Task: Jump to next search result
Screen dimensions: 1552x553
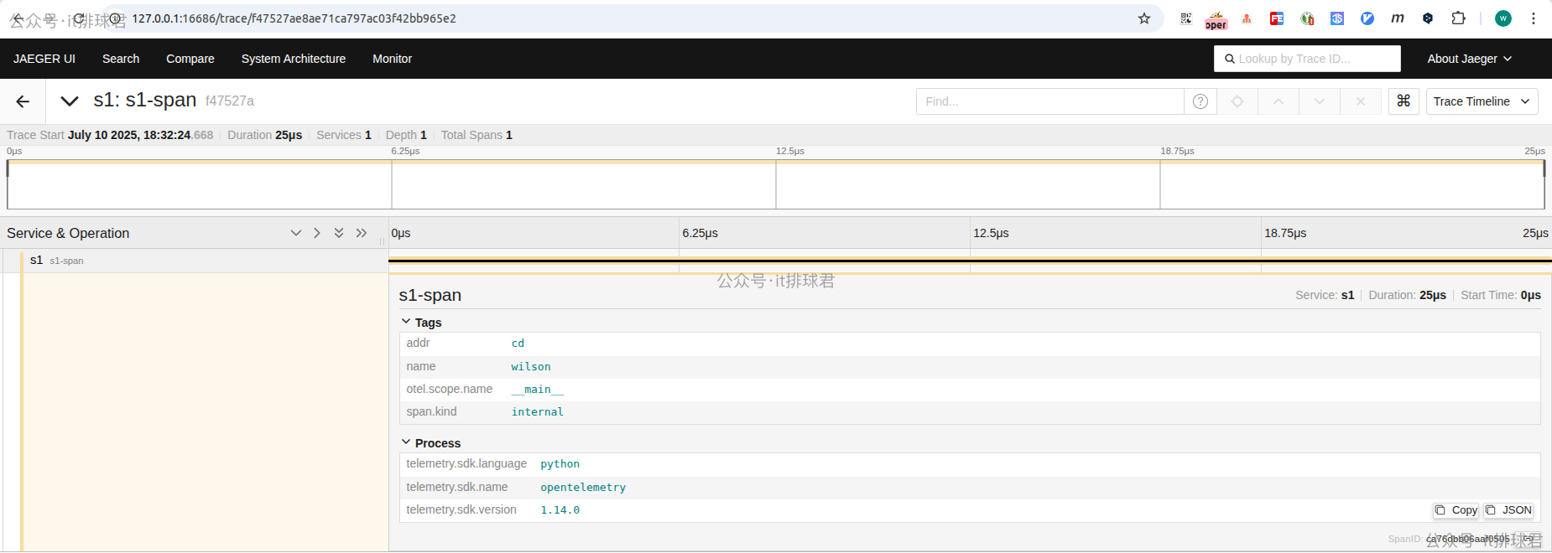Action: [x=1320, y=101]
